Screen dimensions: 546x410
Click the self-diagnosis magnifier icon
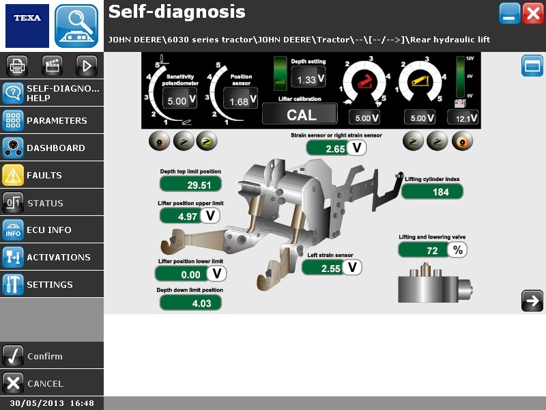pos(76,25)
